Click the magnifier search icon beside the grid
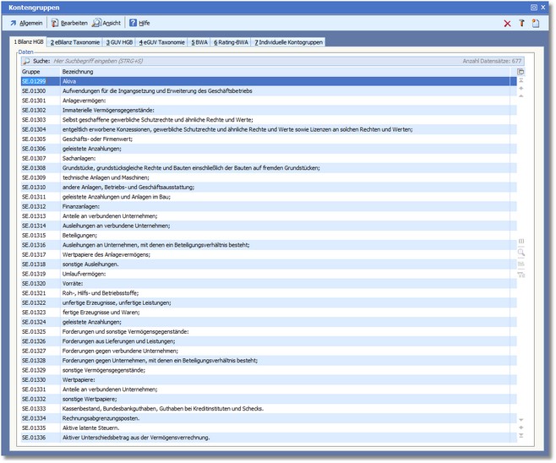Screen dimensions: 556x463 click(x=521, y=252)
